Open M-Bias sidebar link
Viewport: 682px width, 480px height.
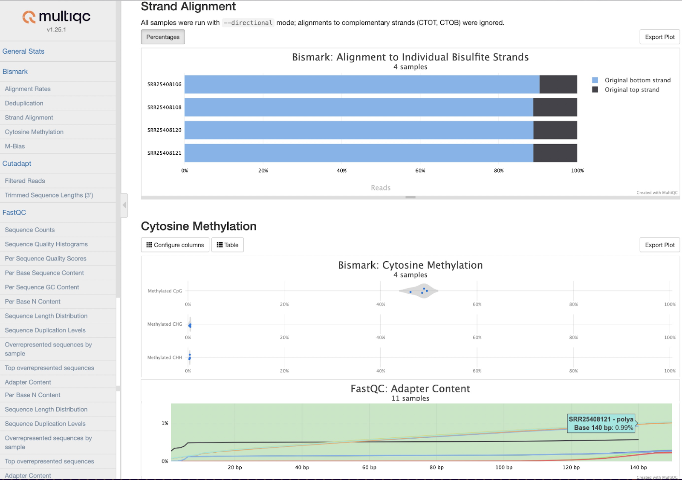click(15, 146)
